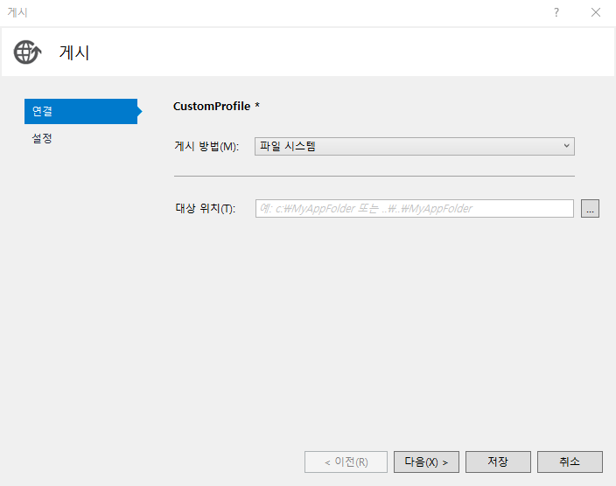Screen dimensions: 616x486
Task: Open the 게시 방법 dropdown
Action: coord(415,147)
